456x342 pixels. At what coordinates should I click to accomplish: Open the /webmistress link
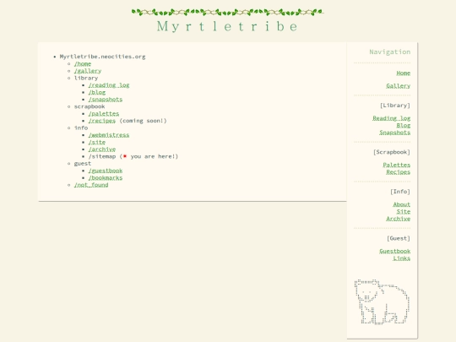tap(109, 135)
